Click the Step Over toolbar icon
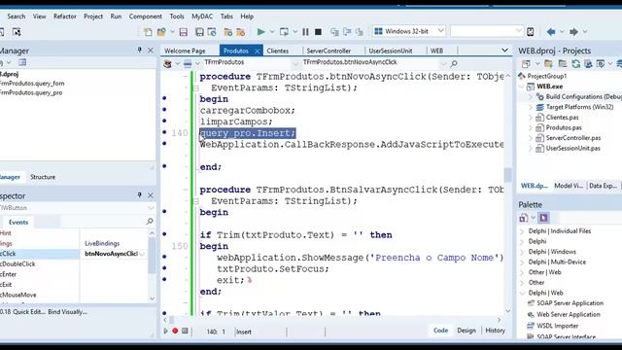 pyautogui.click(x=347, y=32)
